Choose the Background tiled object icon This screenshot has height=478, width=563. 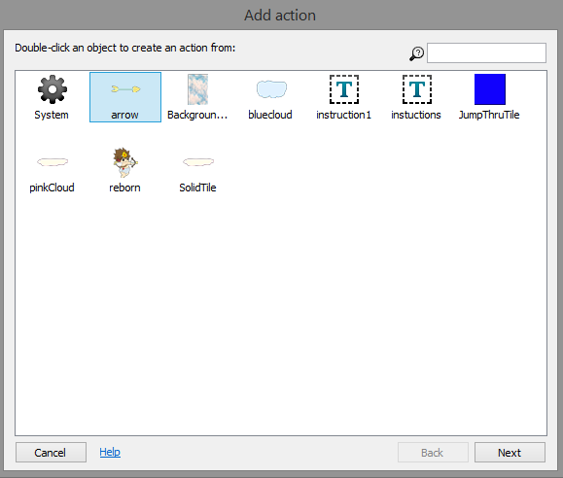coord(197,89)
